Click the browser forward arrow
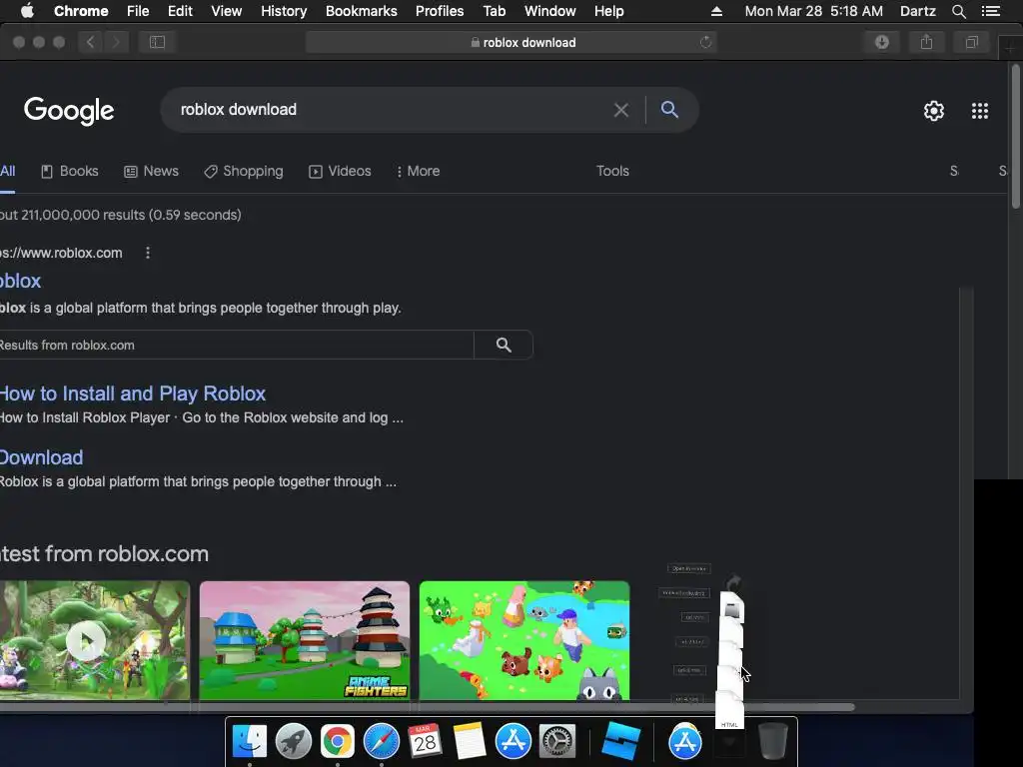1023x767 pixels. pyautogui.click(x=116, y=42)
